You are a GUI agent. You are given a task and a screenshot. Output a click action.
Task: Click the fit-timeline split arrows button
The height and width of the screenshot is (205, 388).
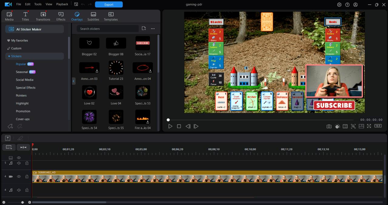coord(23,147)
